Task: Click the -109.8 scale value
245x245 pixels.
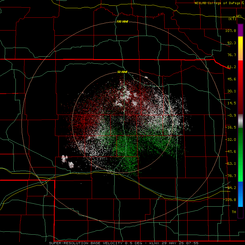Action: point(230,200)
